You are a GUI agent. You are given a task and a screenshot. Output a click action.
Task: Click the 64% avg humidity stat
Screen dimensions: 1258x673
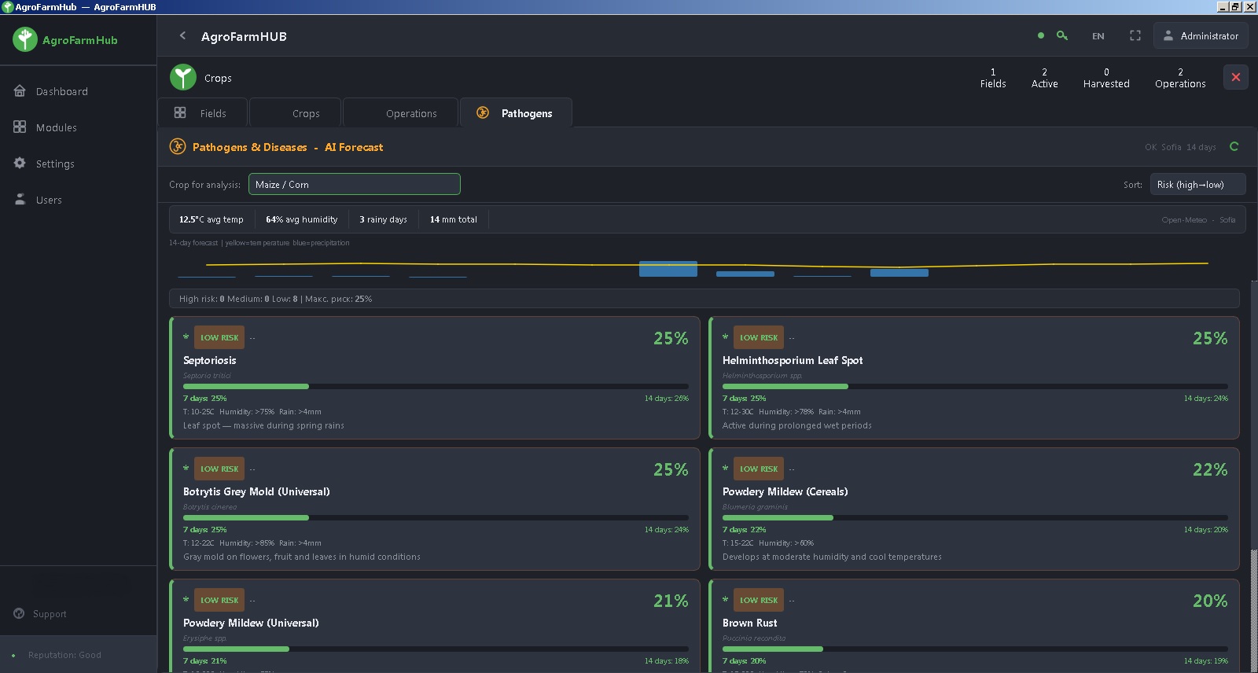pos(302,219)
